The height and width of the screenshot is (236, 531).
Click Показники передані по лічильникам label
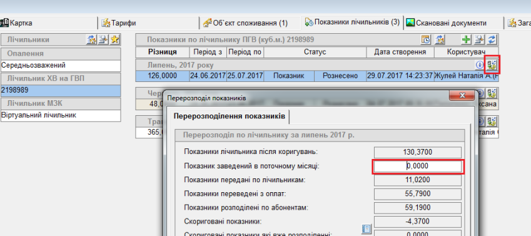pyautogui.click(x=245, y=180)
